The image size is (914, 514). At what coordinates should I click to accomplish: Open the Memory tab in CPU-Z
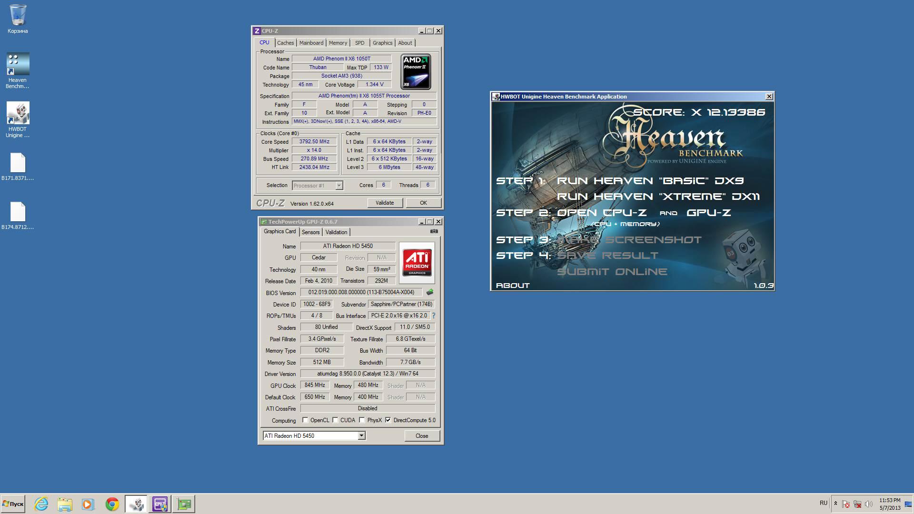[338, 43]
